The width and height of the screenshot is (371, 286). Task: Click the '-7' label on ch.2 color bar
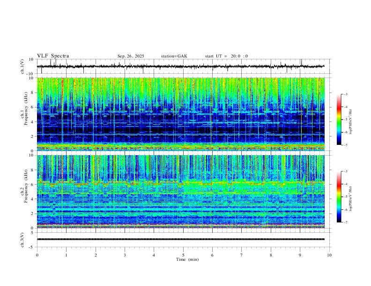tap(346, 222)
